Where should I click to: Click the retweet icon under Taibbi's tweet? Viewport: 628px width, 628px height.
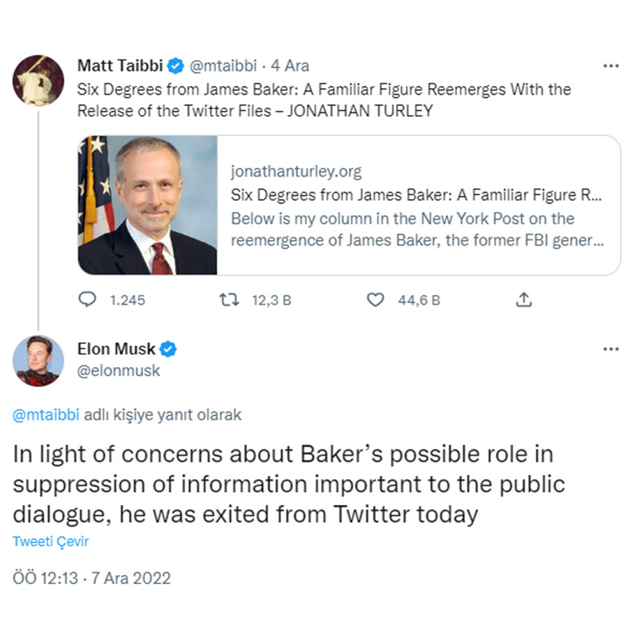pyautogui.click(x=229, y=299)
